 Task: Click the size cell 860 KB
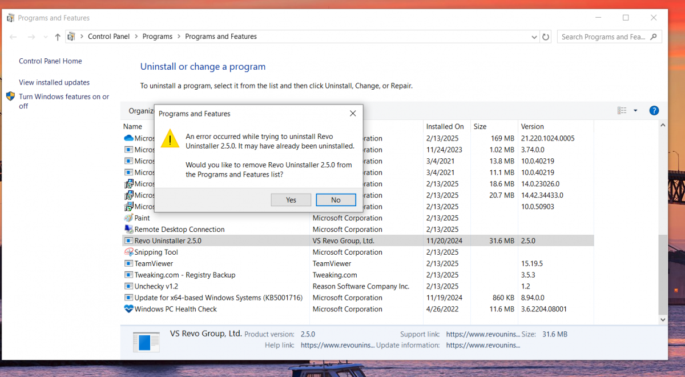[x=503, y=298]
